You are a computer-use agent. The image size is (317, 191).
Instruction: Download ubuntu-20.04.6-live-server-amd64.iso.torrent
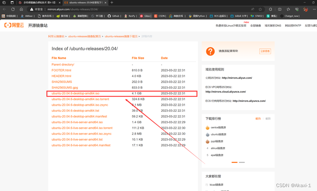point(82,128)
